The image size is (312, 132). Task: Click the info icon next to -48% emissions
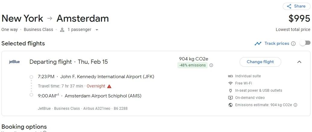211,65
